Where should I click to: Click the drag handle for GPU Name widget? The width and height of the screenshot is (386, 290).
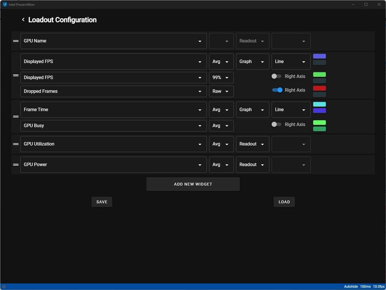tap(16, 41)
